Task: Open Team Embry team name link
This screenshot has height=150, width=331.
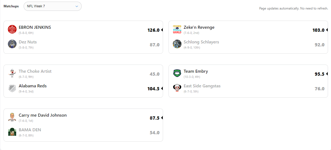Action: click(196, 71)
